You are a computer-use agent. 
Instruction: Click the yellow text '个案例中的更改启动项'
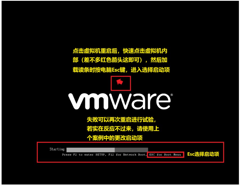pyautogui.click(x=115, y=138)
